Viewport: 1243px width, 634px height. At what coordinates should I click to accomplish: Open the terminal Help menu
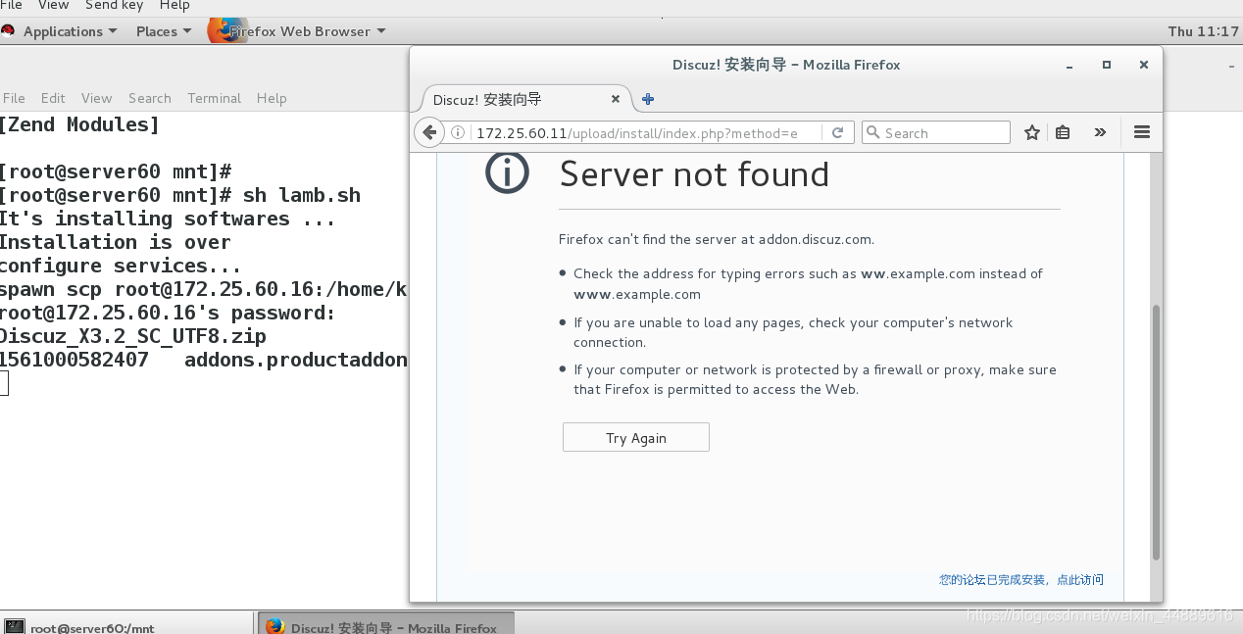point(272,98)
